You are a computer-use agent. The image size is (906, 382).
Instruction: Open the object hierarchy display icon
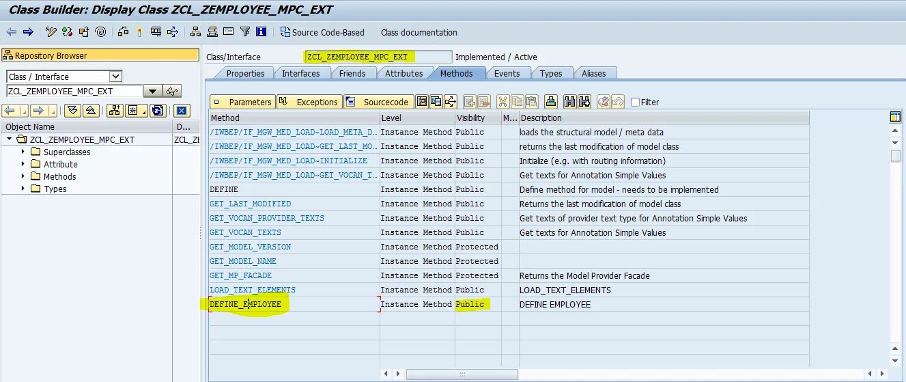196,32
